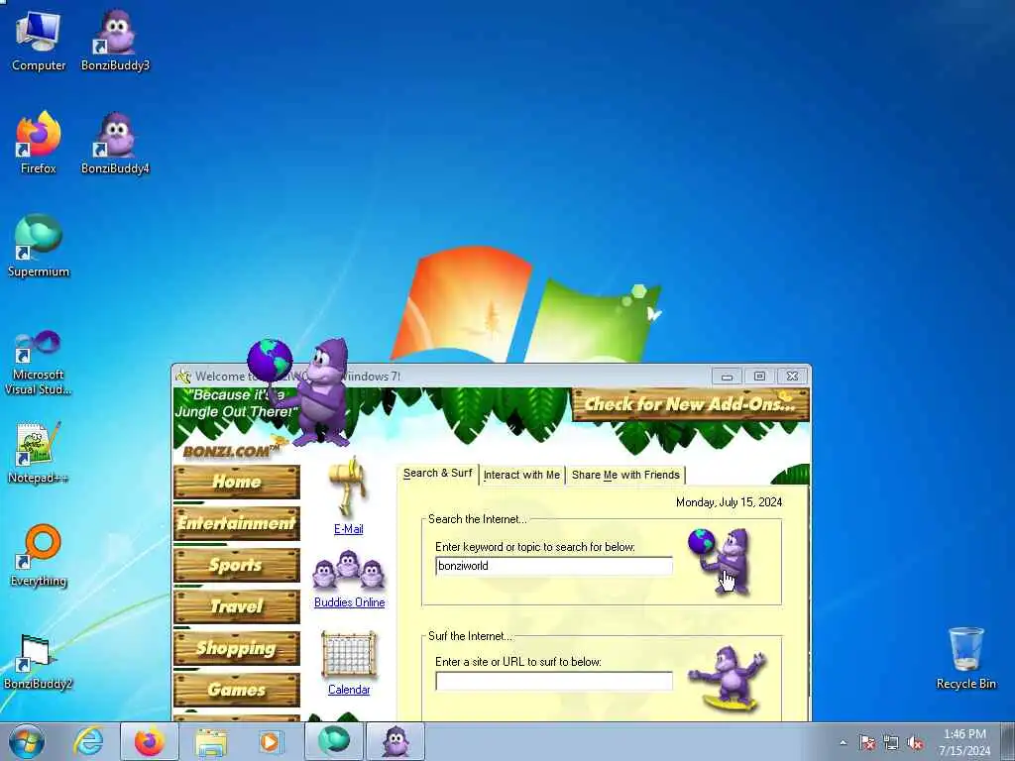Image resolution: width=1015 pixels, height=761 pixels.
Task: Open Windows Explorer from the taskbar
Action: 211,741
